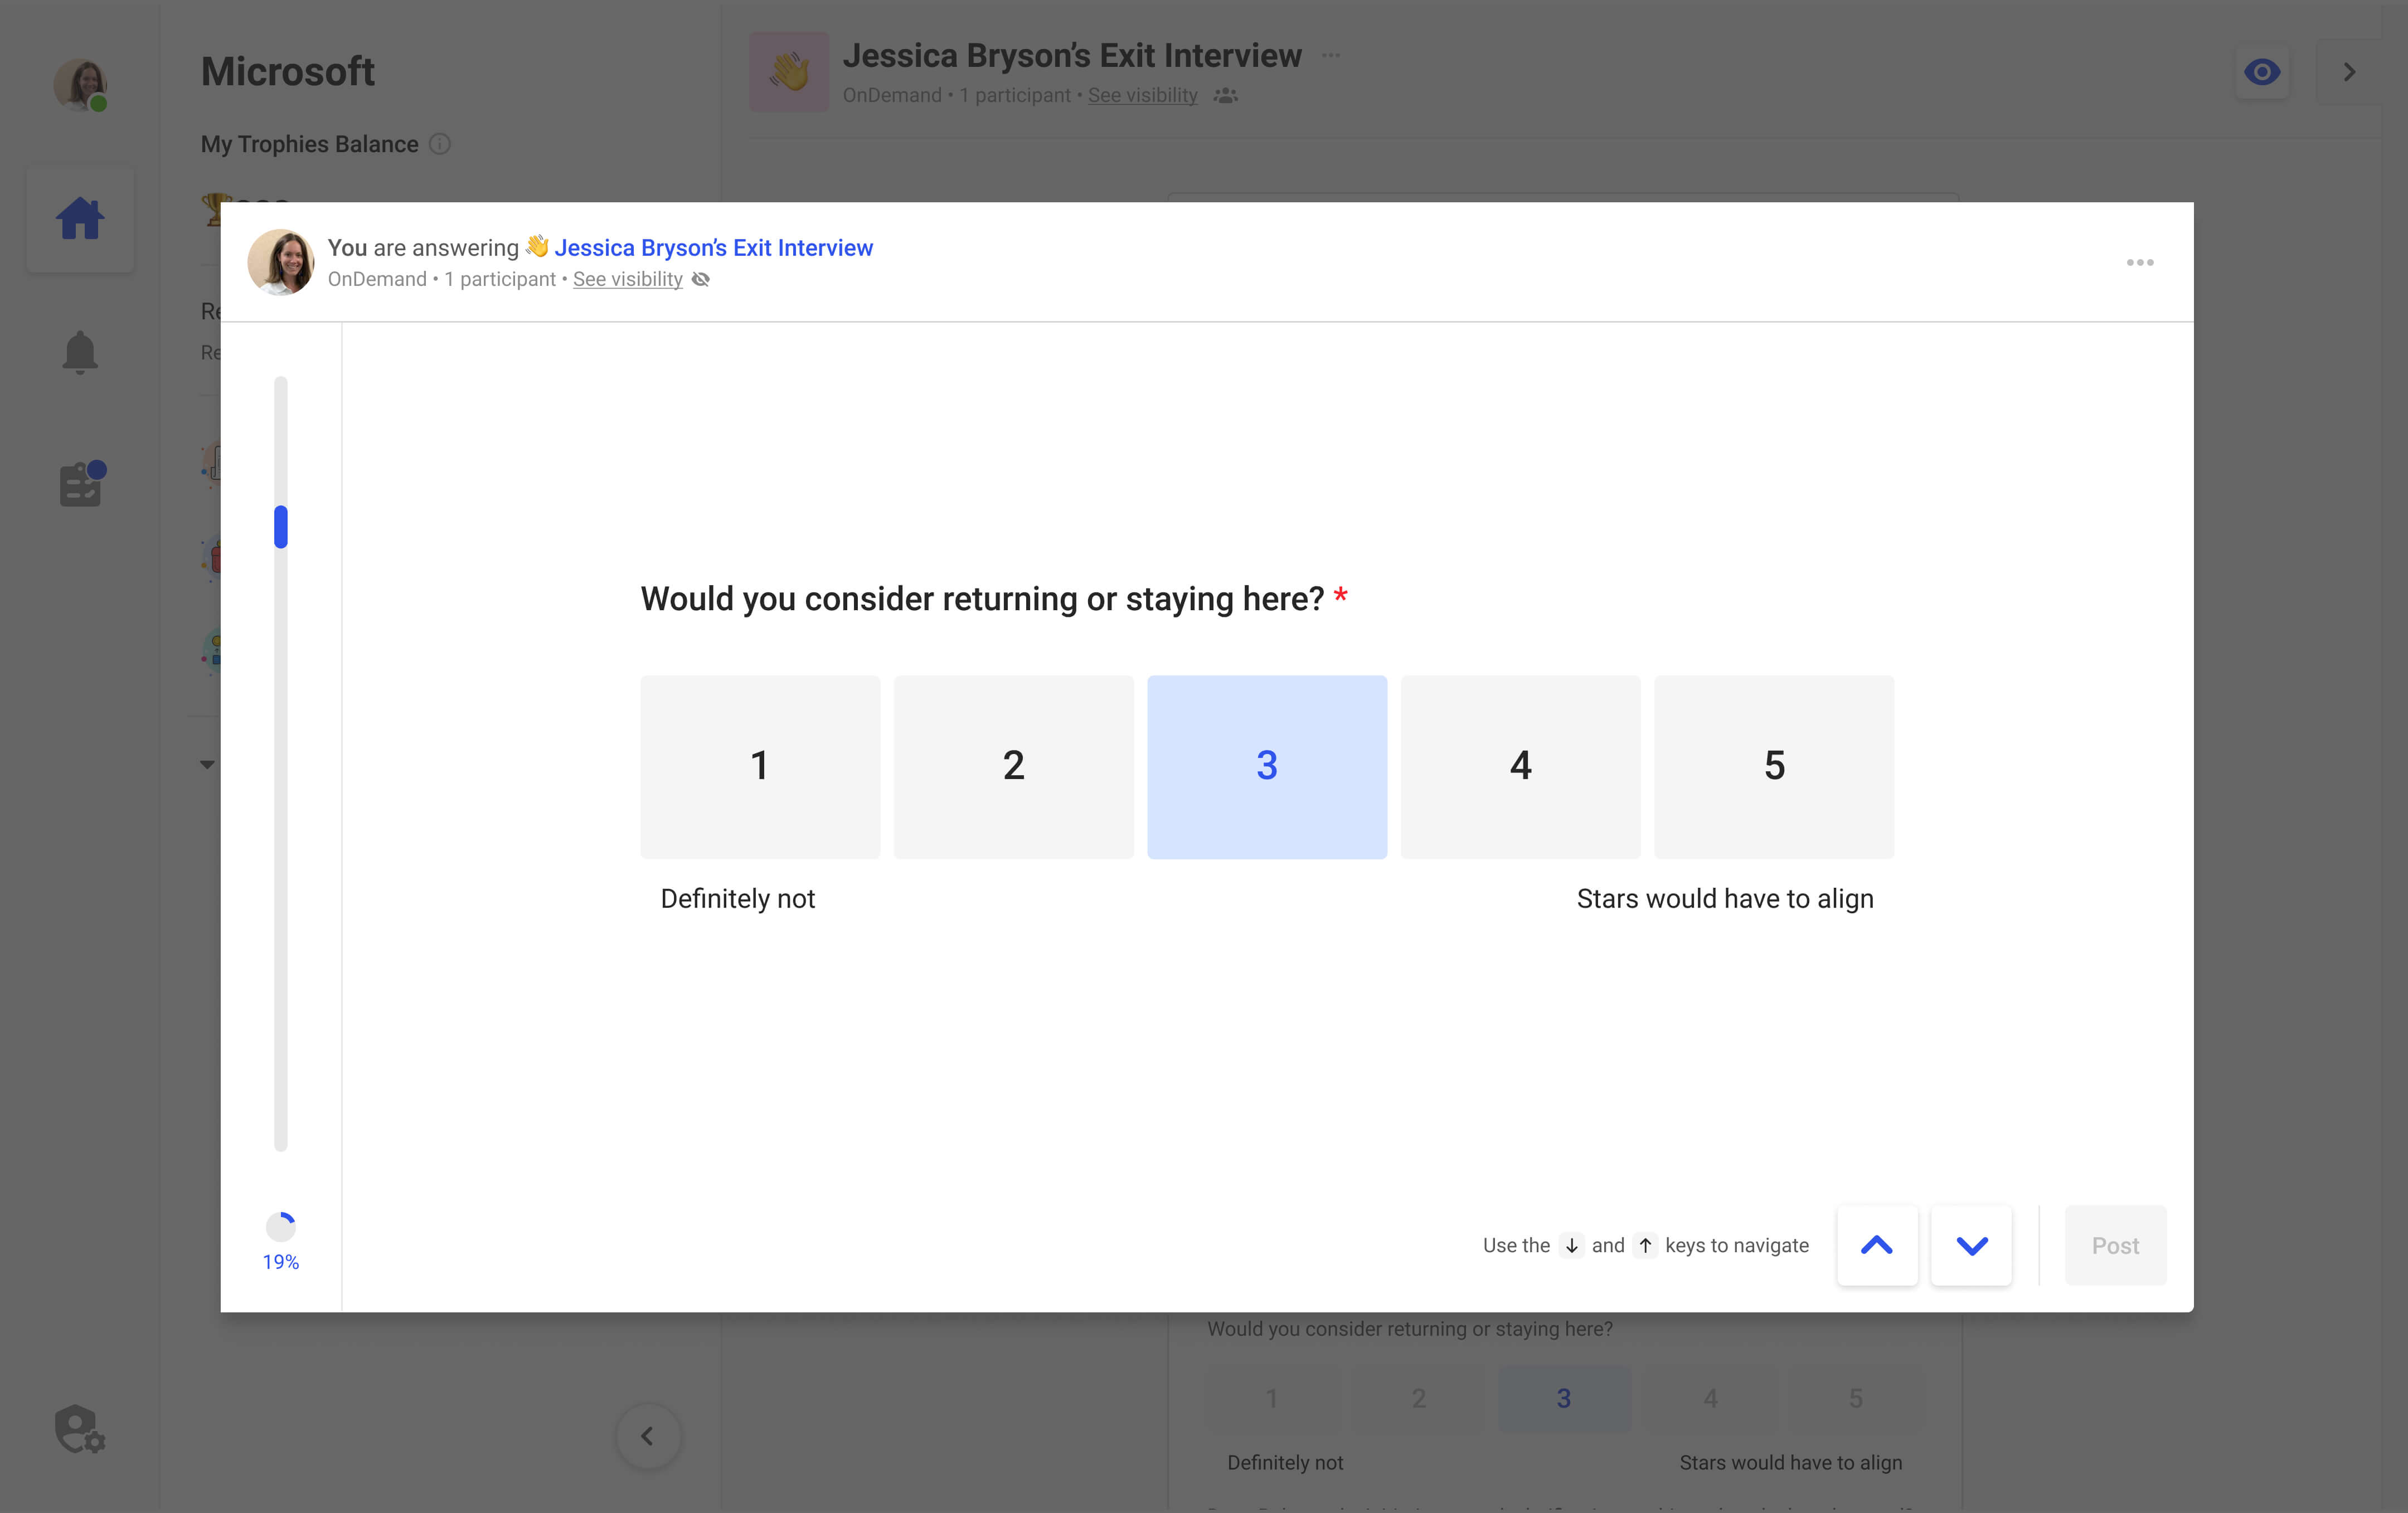Open ellipsis next to page title
Image resolution: width=2408 pixels, height=1513 pixels.
click(x=1331, y=55)
